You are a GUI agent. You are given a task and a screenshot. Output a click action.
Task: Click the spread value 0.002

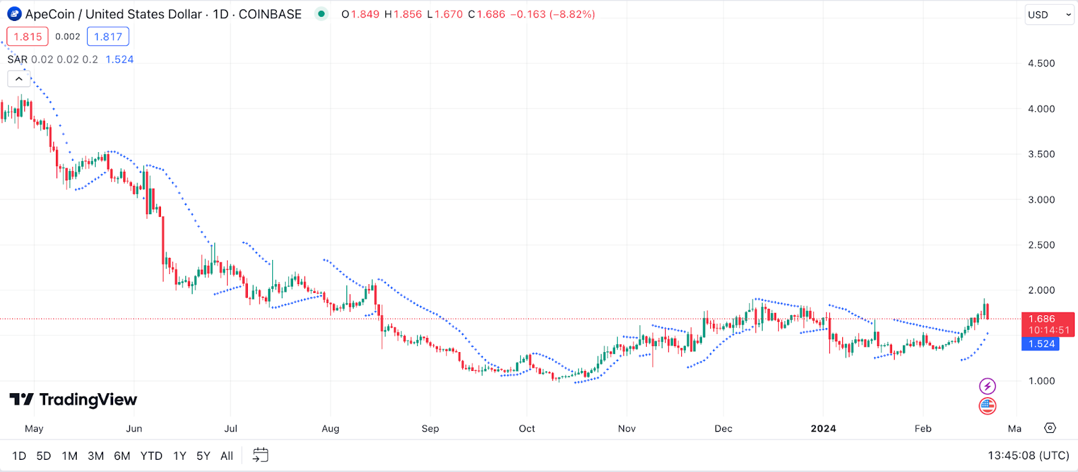[x=67, y=36]
